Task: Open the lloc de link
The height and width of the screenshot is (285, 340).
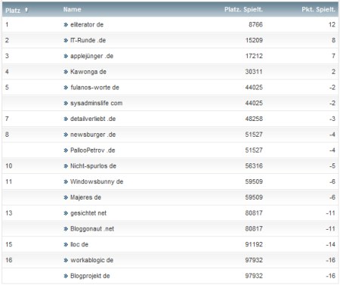Action: coord(79,244)
